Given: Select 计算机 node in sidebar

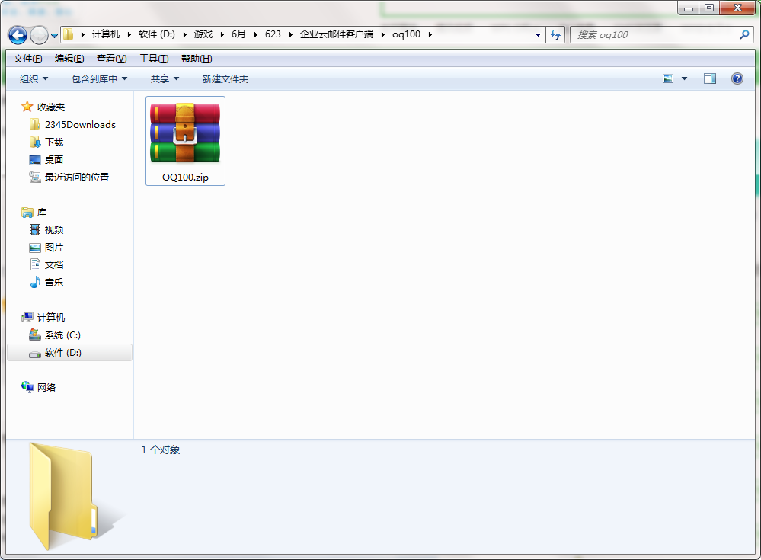Looking at the screenshot, I should pyautogui.click(x=50, y=318).
